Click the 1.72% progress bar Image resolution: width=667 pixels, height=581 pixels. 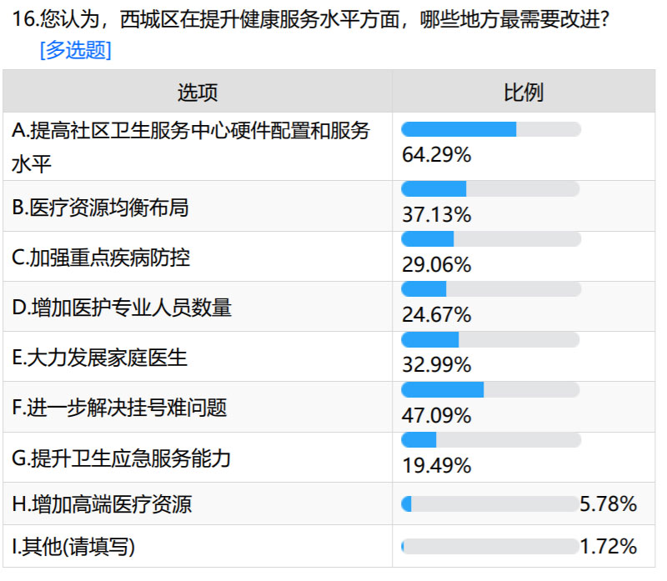coord(490,546)
